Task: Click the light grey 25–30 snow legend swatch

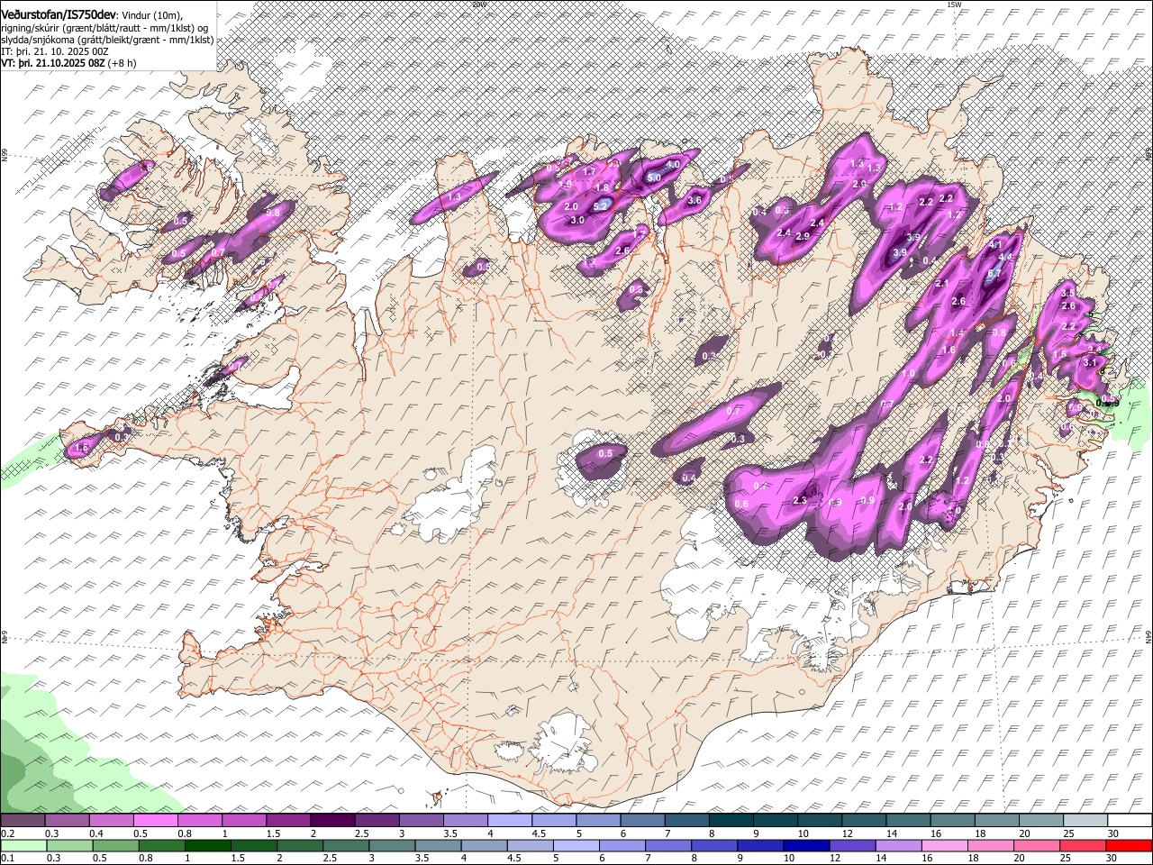Action: pyautogui.click(x=1085, y=820)
